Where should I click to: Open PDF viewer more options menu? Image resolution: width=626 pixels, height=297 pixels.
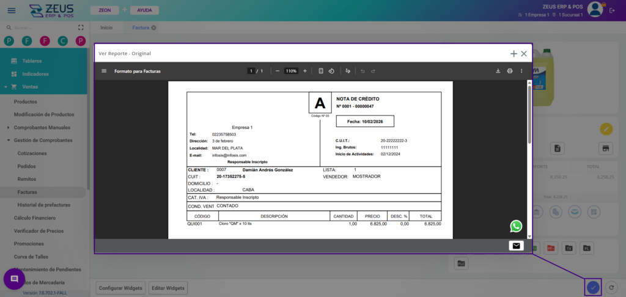[521, 71]
